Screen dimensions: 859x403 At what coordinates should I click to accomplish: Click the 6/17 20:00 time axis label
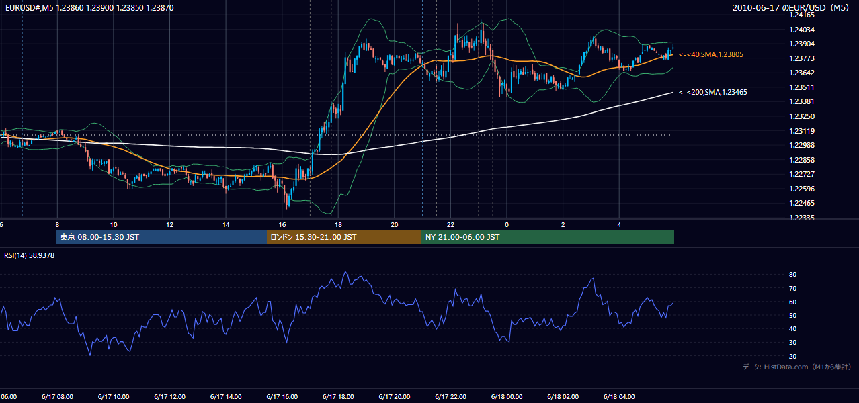(395, 397)
